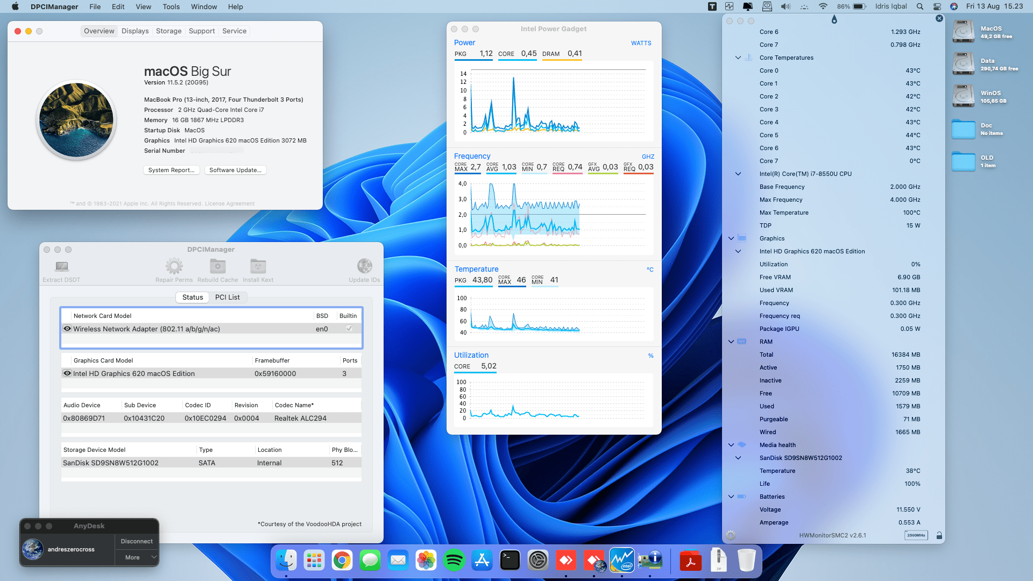
Task: Click Disconnect in AnyDesk window
Action: [137, 541]
